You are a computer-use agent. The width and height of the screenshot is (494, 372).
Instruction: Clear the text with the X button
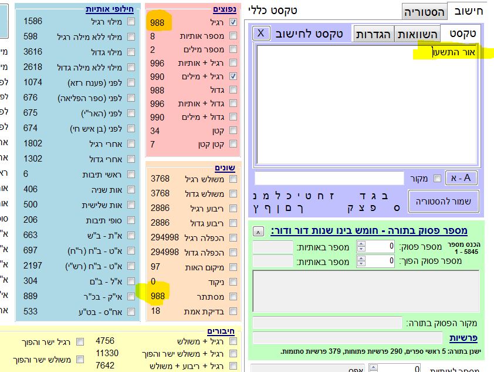[x=262, y=33]
